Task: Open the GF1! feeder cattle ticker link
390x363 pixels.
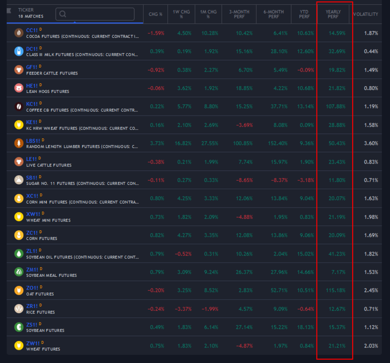Action: coord(32,67)
